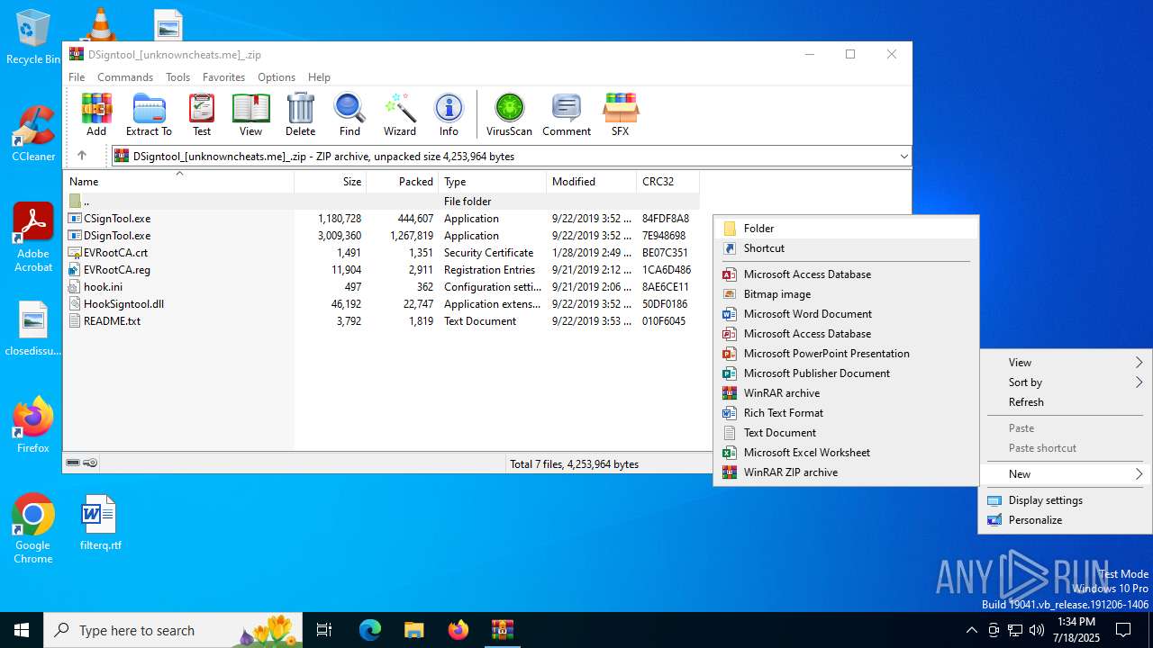
Task: Open the Tools menu
Action: click(x=177, y=77)
